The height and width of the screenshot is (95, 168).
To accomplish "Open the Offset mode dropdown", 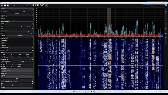I will [20, 47].
